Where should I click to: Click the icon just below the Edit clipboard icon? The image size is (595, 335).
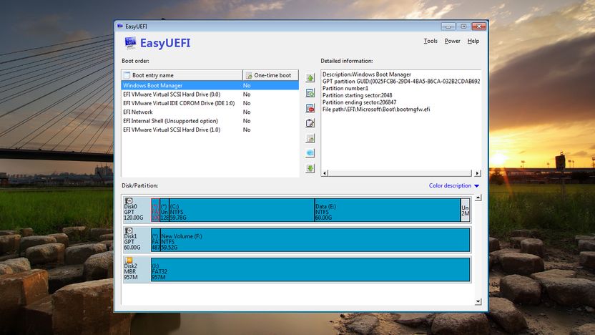point(310,138)
